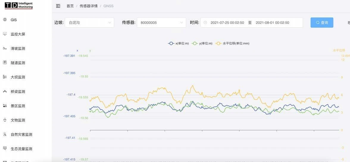
Task: Toggle the y(单位:m) legend series
Action: click(x=202, y=43)
